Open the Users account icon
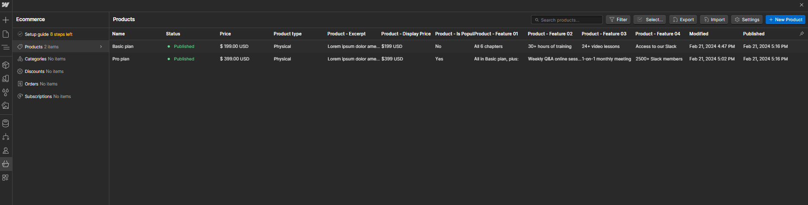The height and width of the screenshot is (205, 808). pyautogui.click(x=6, y=151)
